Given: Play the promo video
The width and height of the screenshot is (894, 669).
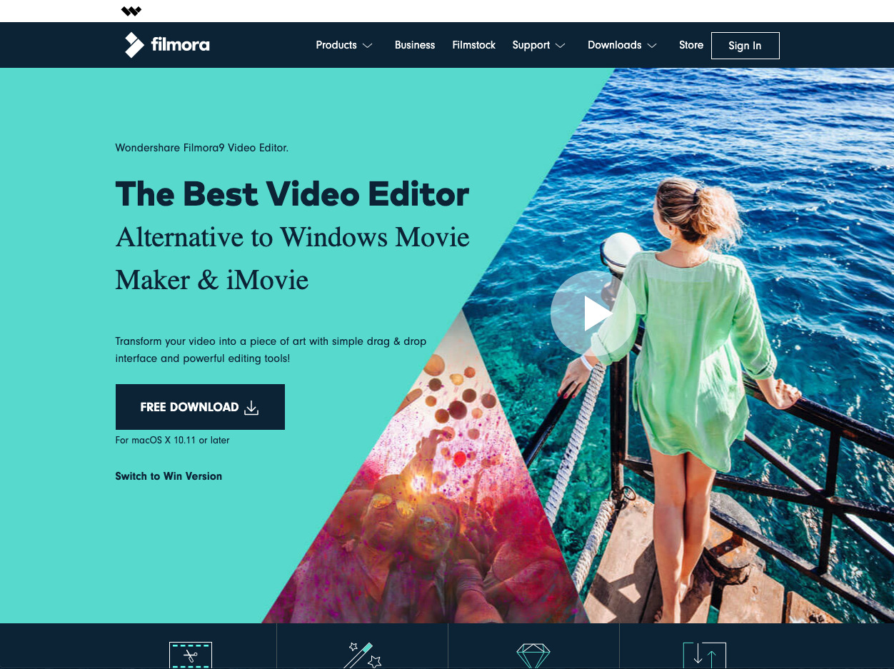Looking at the screenshot, I should point(593,313).
